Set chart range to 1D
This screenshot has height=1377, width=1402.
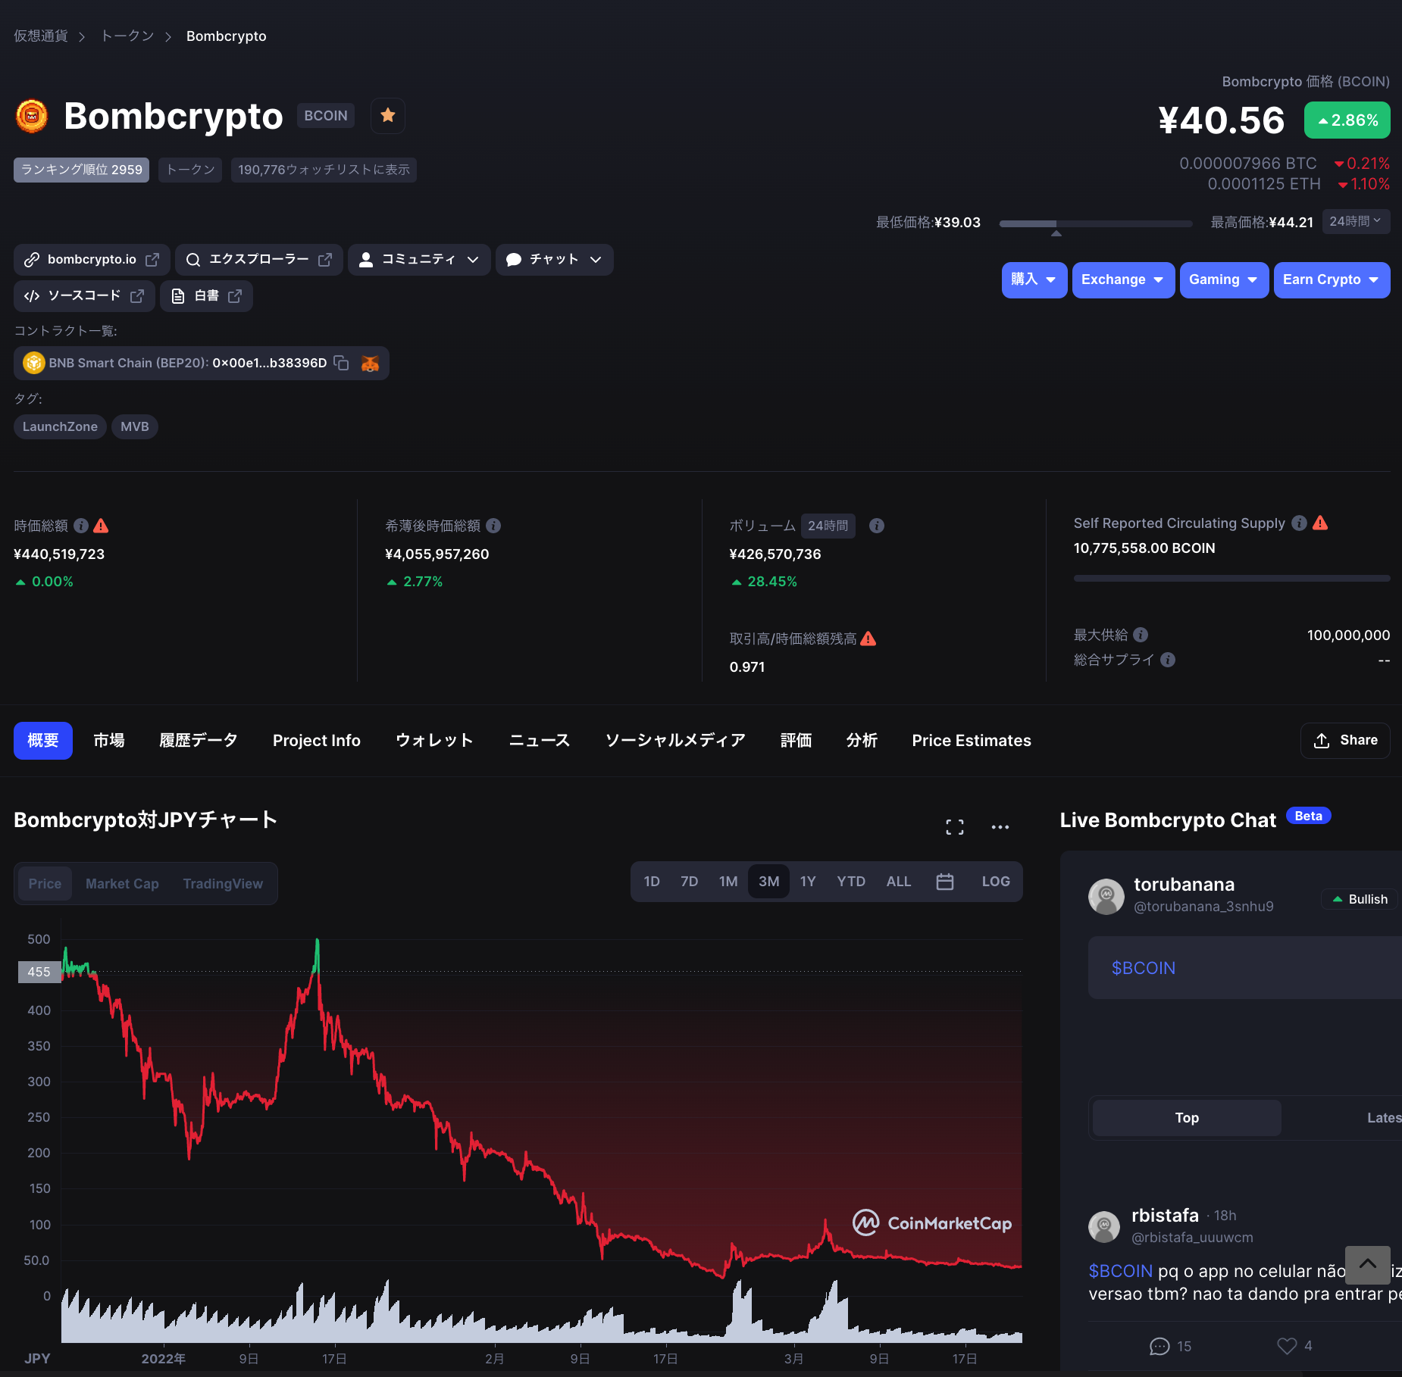[x=652, y=882]
